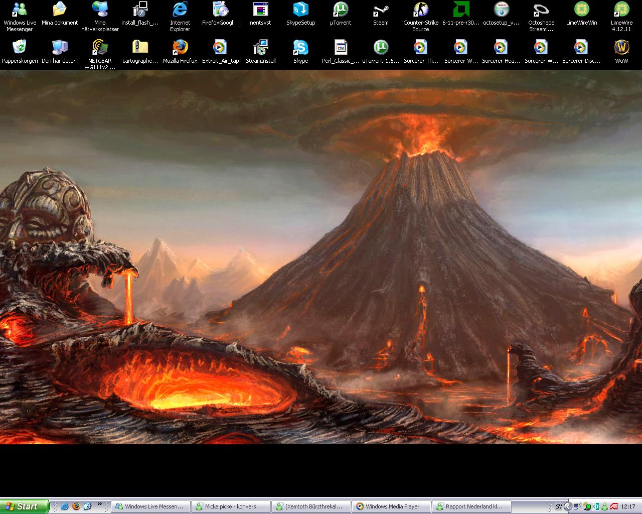Image resolution: width=642 pixels, height=514 pixels.
Task: Launch Mozilla Firefox from the desktop
Action: (180, 51)
